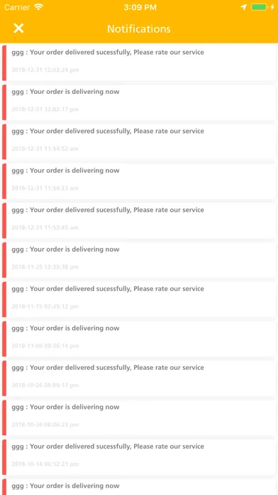Tap the 3:09 PM status bar clock
The image size is (278, 495).
[x=140, y=7]
